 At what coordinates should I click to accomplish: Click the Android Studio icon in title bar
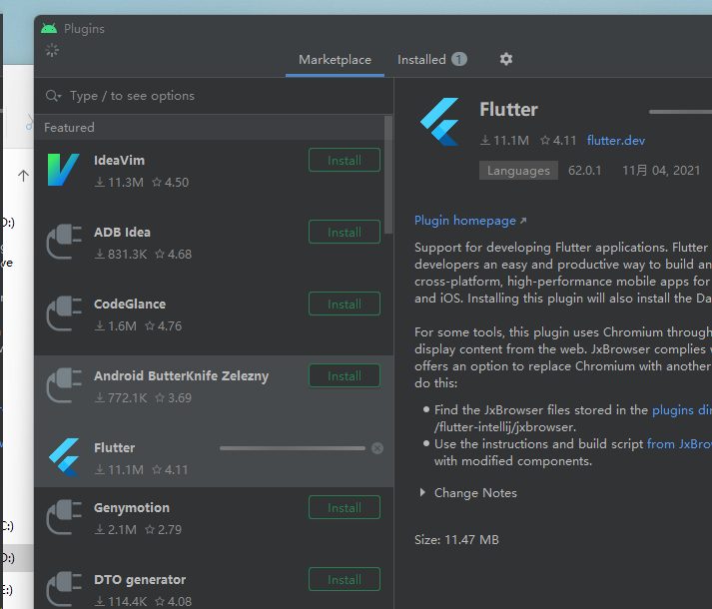[49, 28]
